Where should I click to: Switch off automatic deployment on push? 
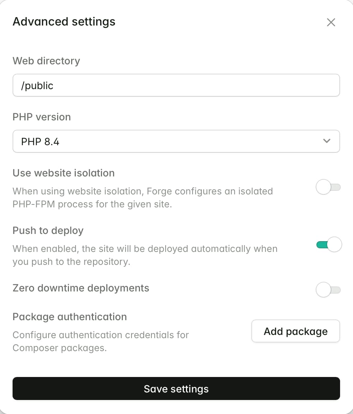(x=329, y=244)
